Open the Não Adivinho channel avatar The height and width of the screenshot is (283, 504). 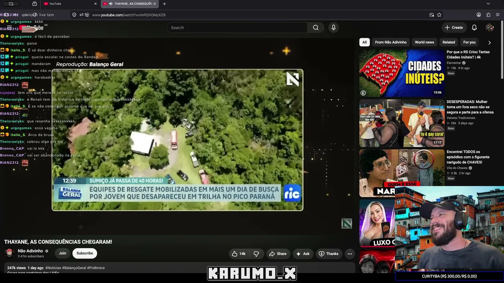(x=9, y=253)
